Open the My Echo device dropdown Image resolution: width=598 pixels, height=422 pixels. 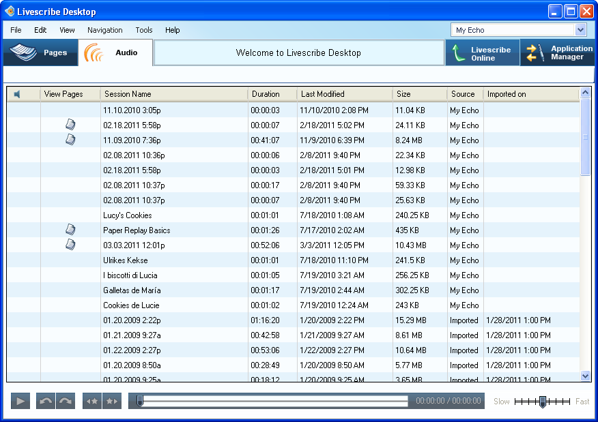(580, 30)
